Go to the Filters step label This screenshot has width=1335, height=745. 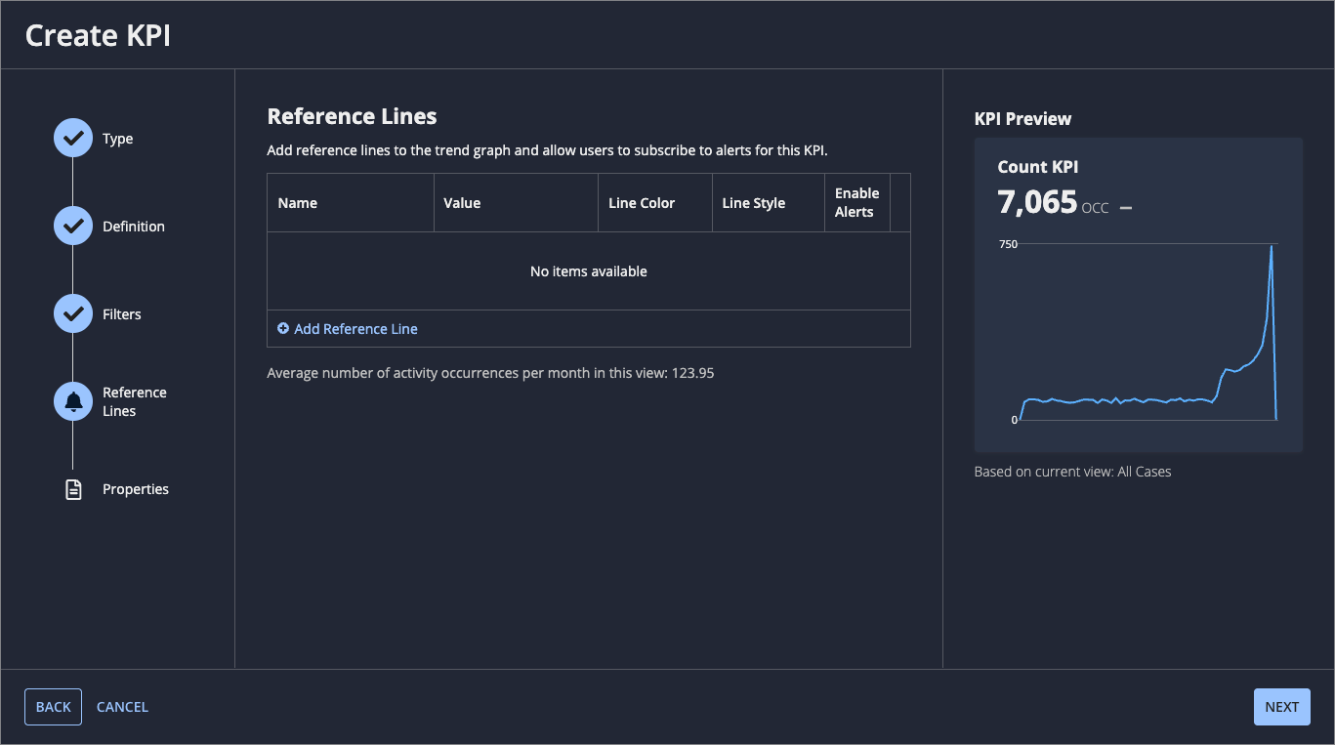click(122, 314)
